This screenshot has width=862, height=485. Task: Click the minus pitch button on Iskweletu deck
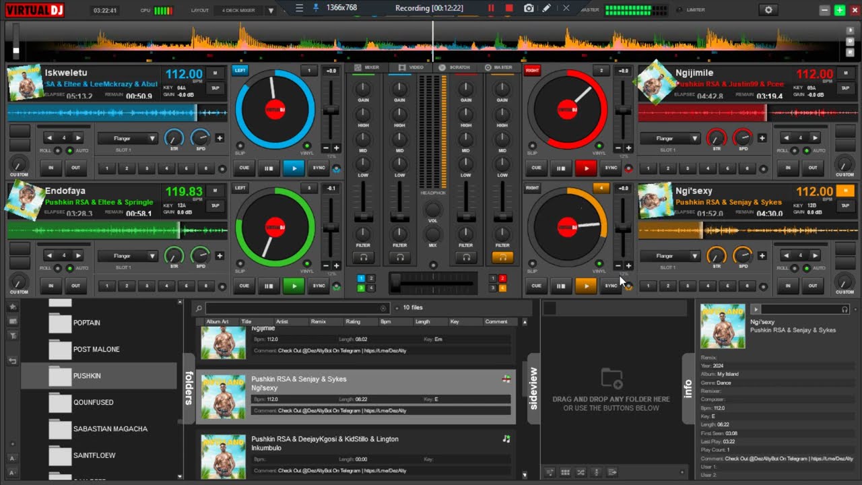[x=326, y=148]
